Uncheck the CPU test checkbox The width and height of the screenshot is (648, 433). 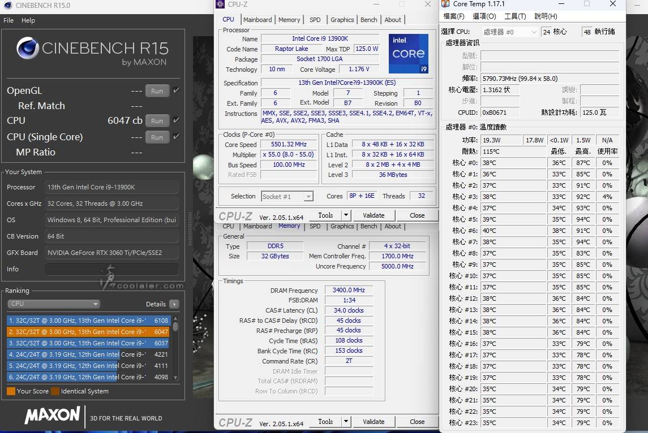(176, 120)
